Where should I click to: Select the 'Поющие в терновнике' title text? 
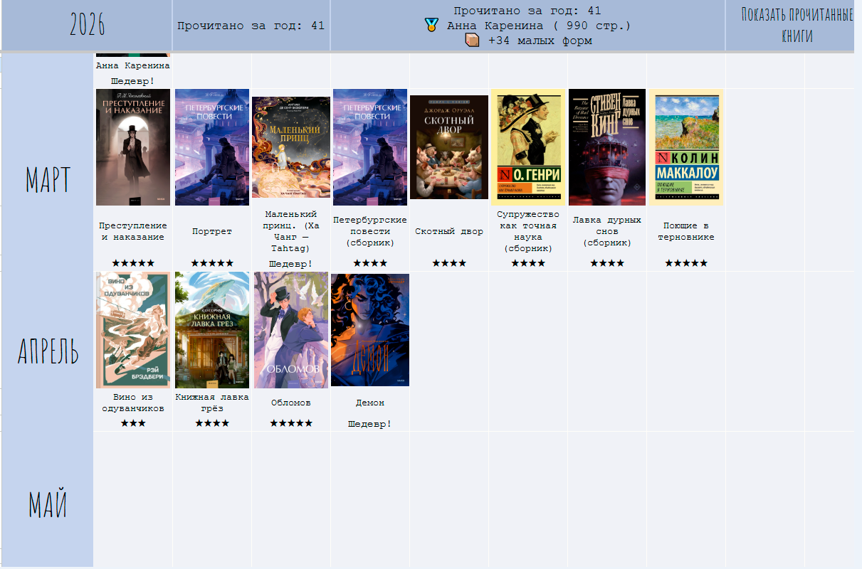pyautogui.click(x=686, y=231)
